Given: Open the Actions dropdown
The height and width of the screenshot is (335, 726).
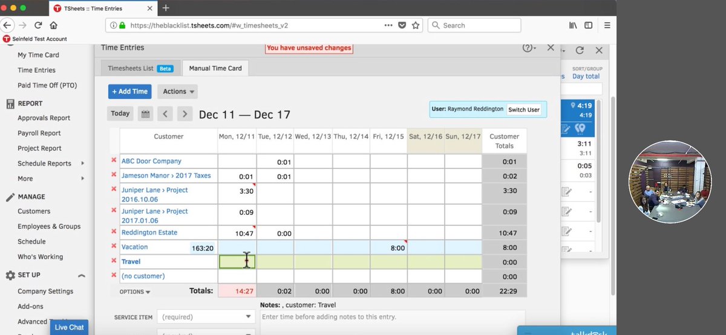Looking at the screenshot, I should point(177,91).
